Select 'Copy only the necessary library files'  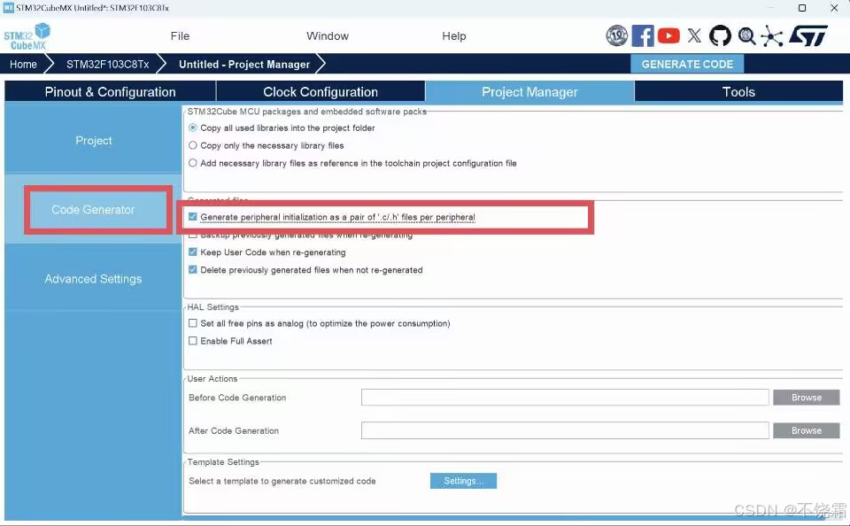click(192, 145)
